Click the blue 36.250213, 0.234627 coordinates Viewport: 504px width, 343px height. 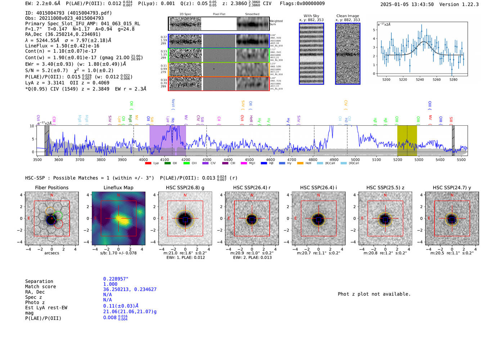130,289
